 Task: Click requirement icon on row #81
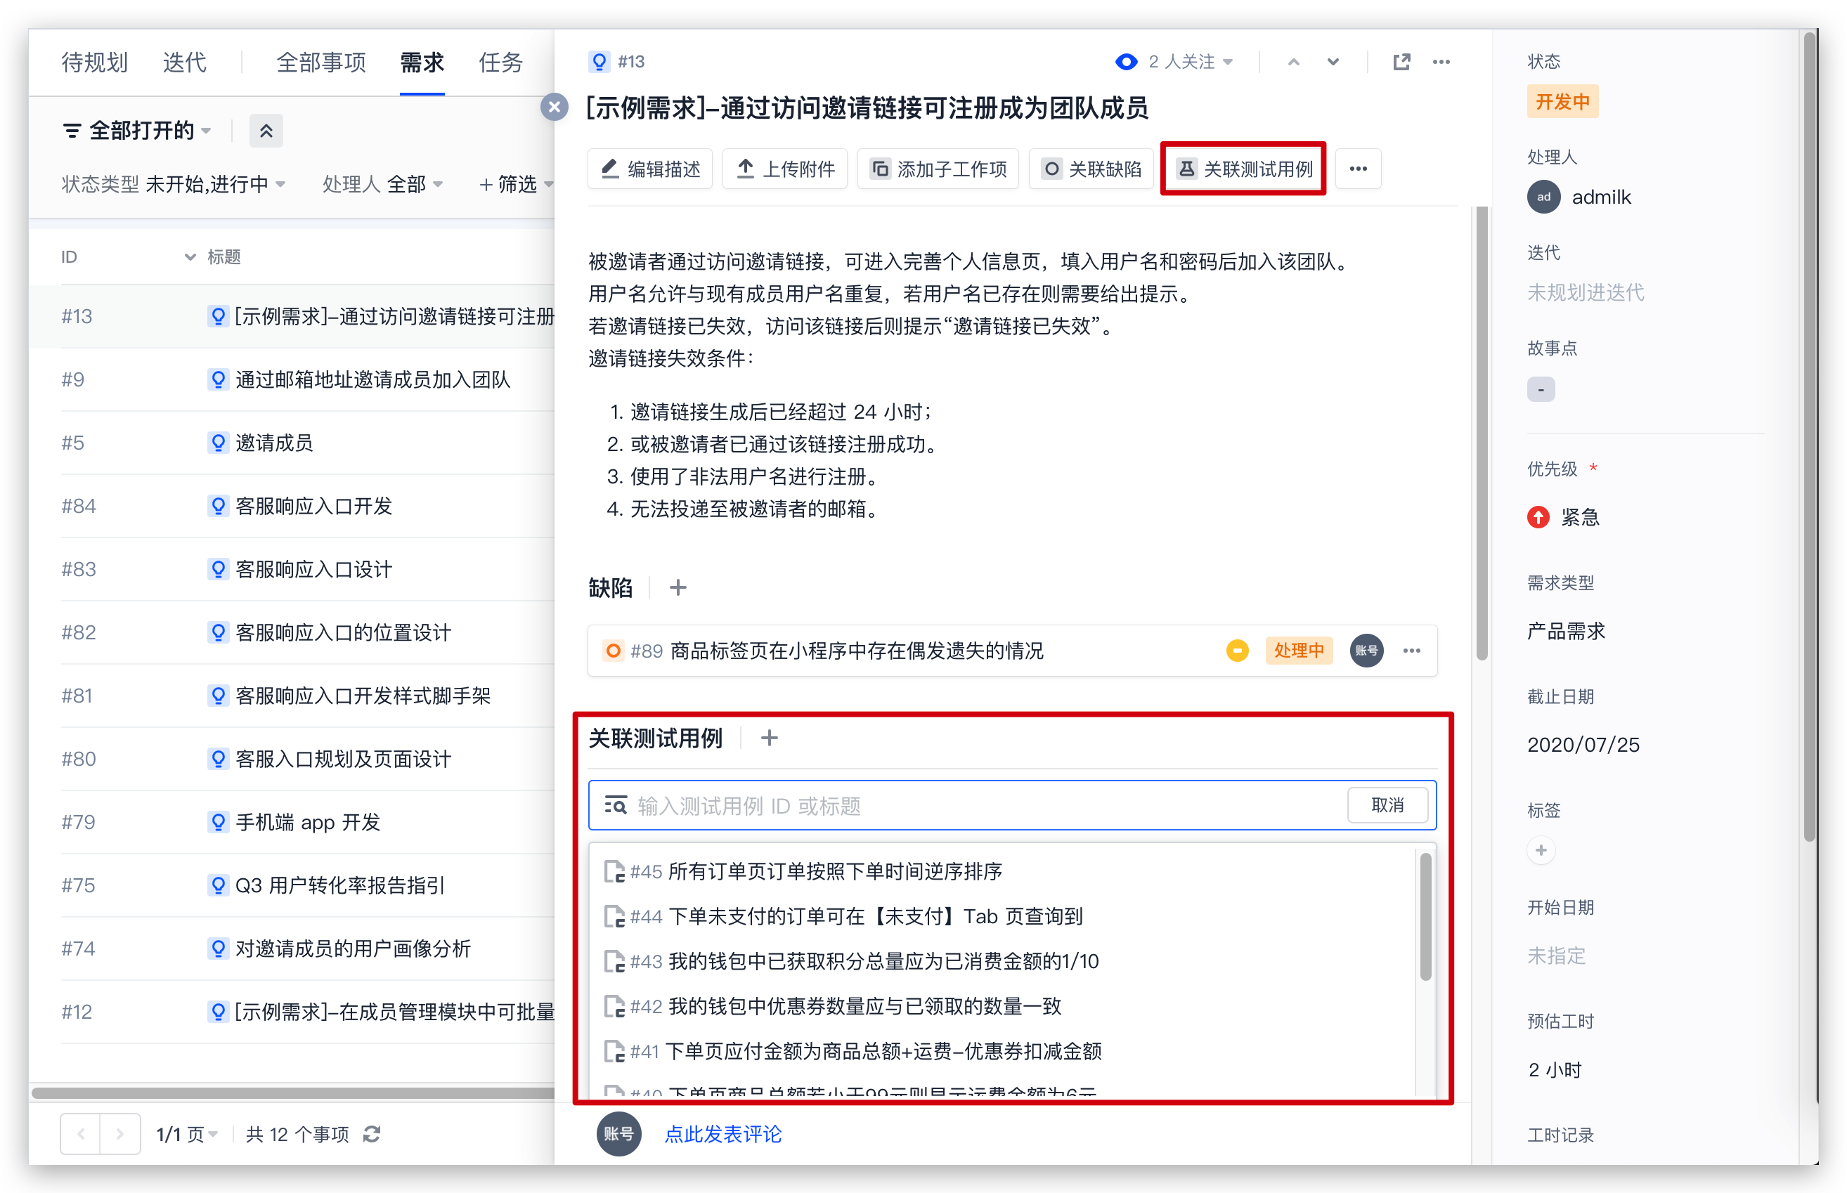click(219, 696)
